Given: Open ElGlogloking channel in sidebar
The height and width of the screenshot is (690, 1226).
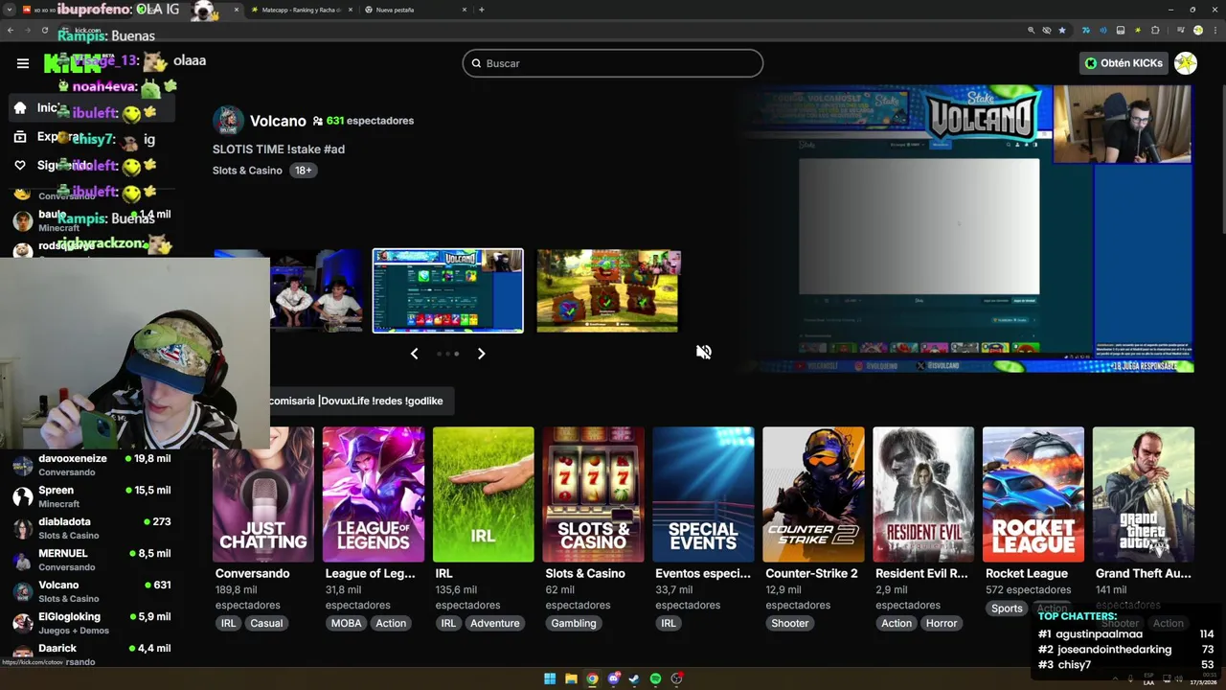Looking at the screenshot, I should pos(91,623).
